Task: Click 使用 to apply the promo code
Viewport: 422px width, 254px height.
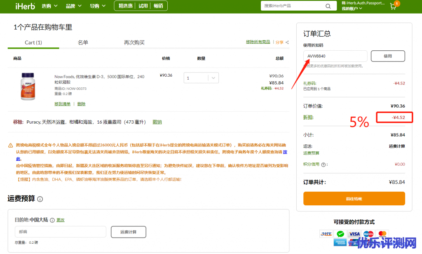Action: (x=387, y=56)
